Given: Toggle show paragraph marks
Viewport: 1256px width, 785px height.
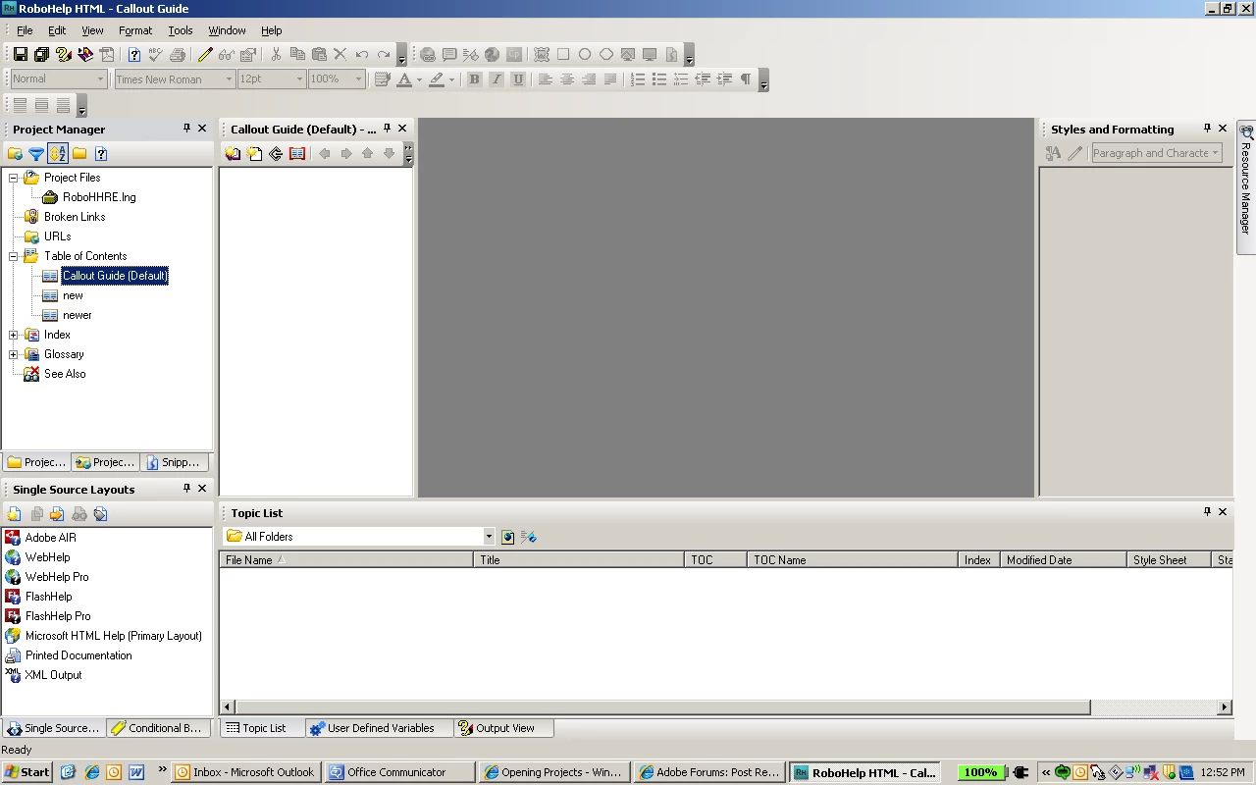Looking at the screenshot, I should (x=746, y=79).
